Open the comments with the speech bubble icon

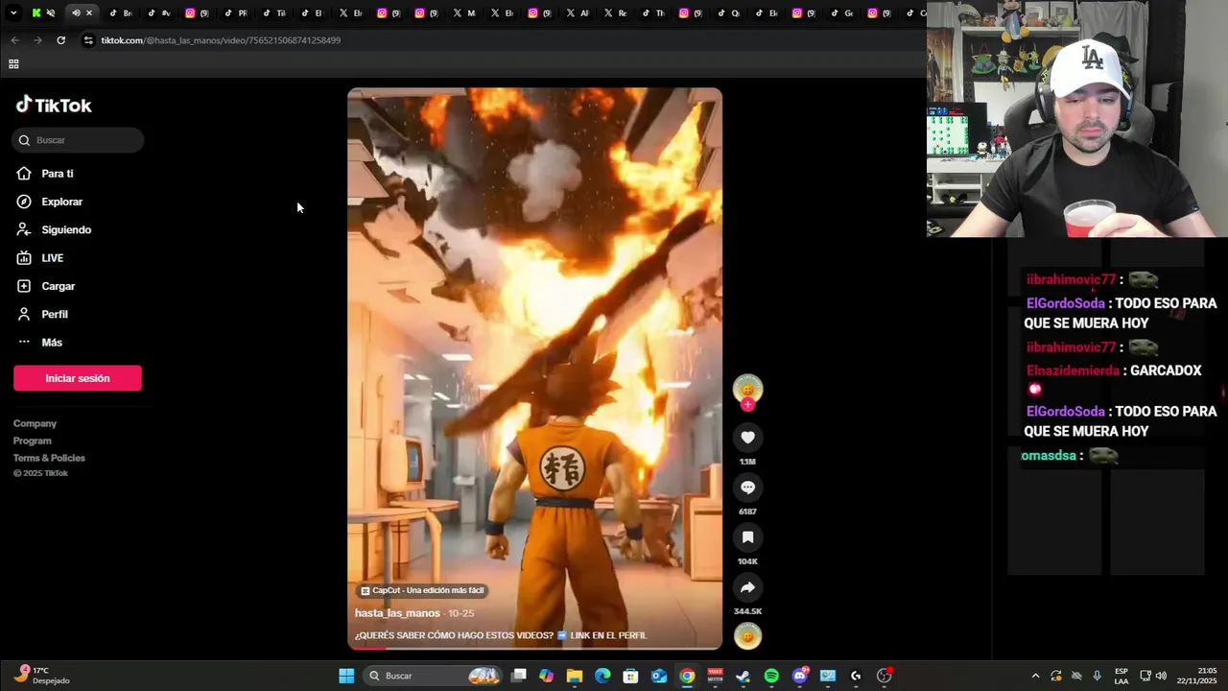pyautogui.click(x=747, y=488)
